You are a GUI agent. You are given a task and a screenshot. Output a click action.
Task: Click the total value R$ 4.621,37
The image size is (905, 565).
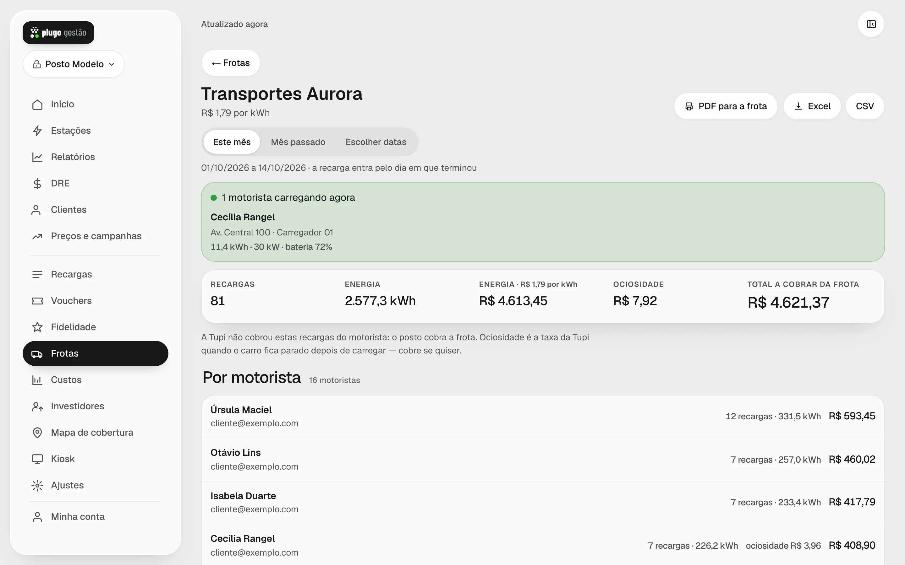point(788,302)
